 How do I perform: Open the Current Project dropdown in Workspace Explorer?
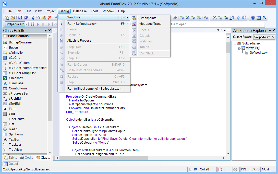273,37
